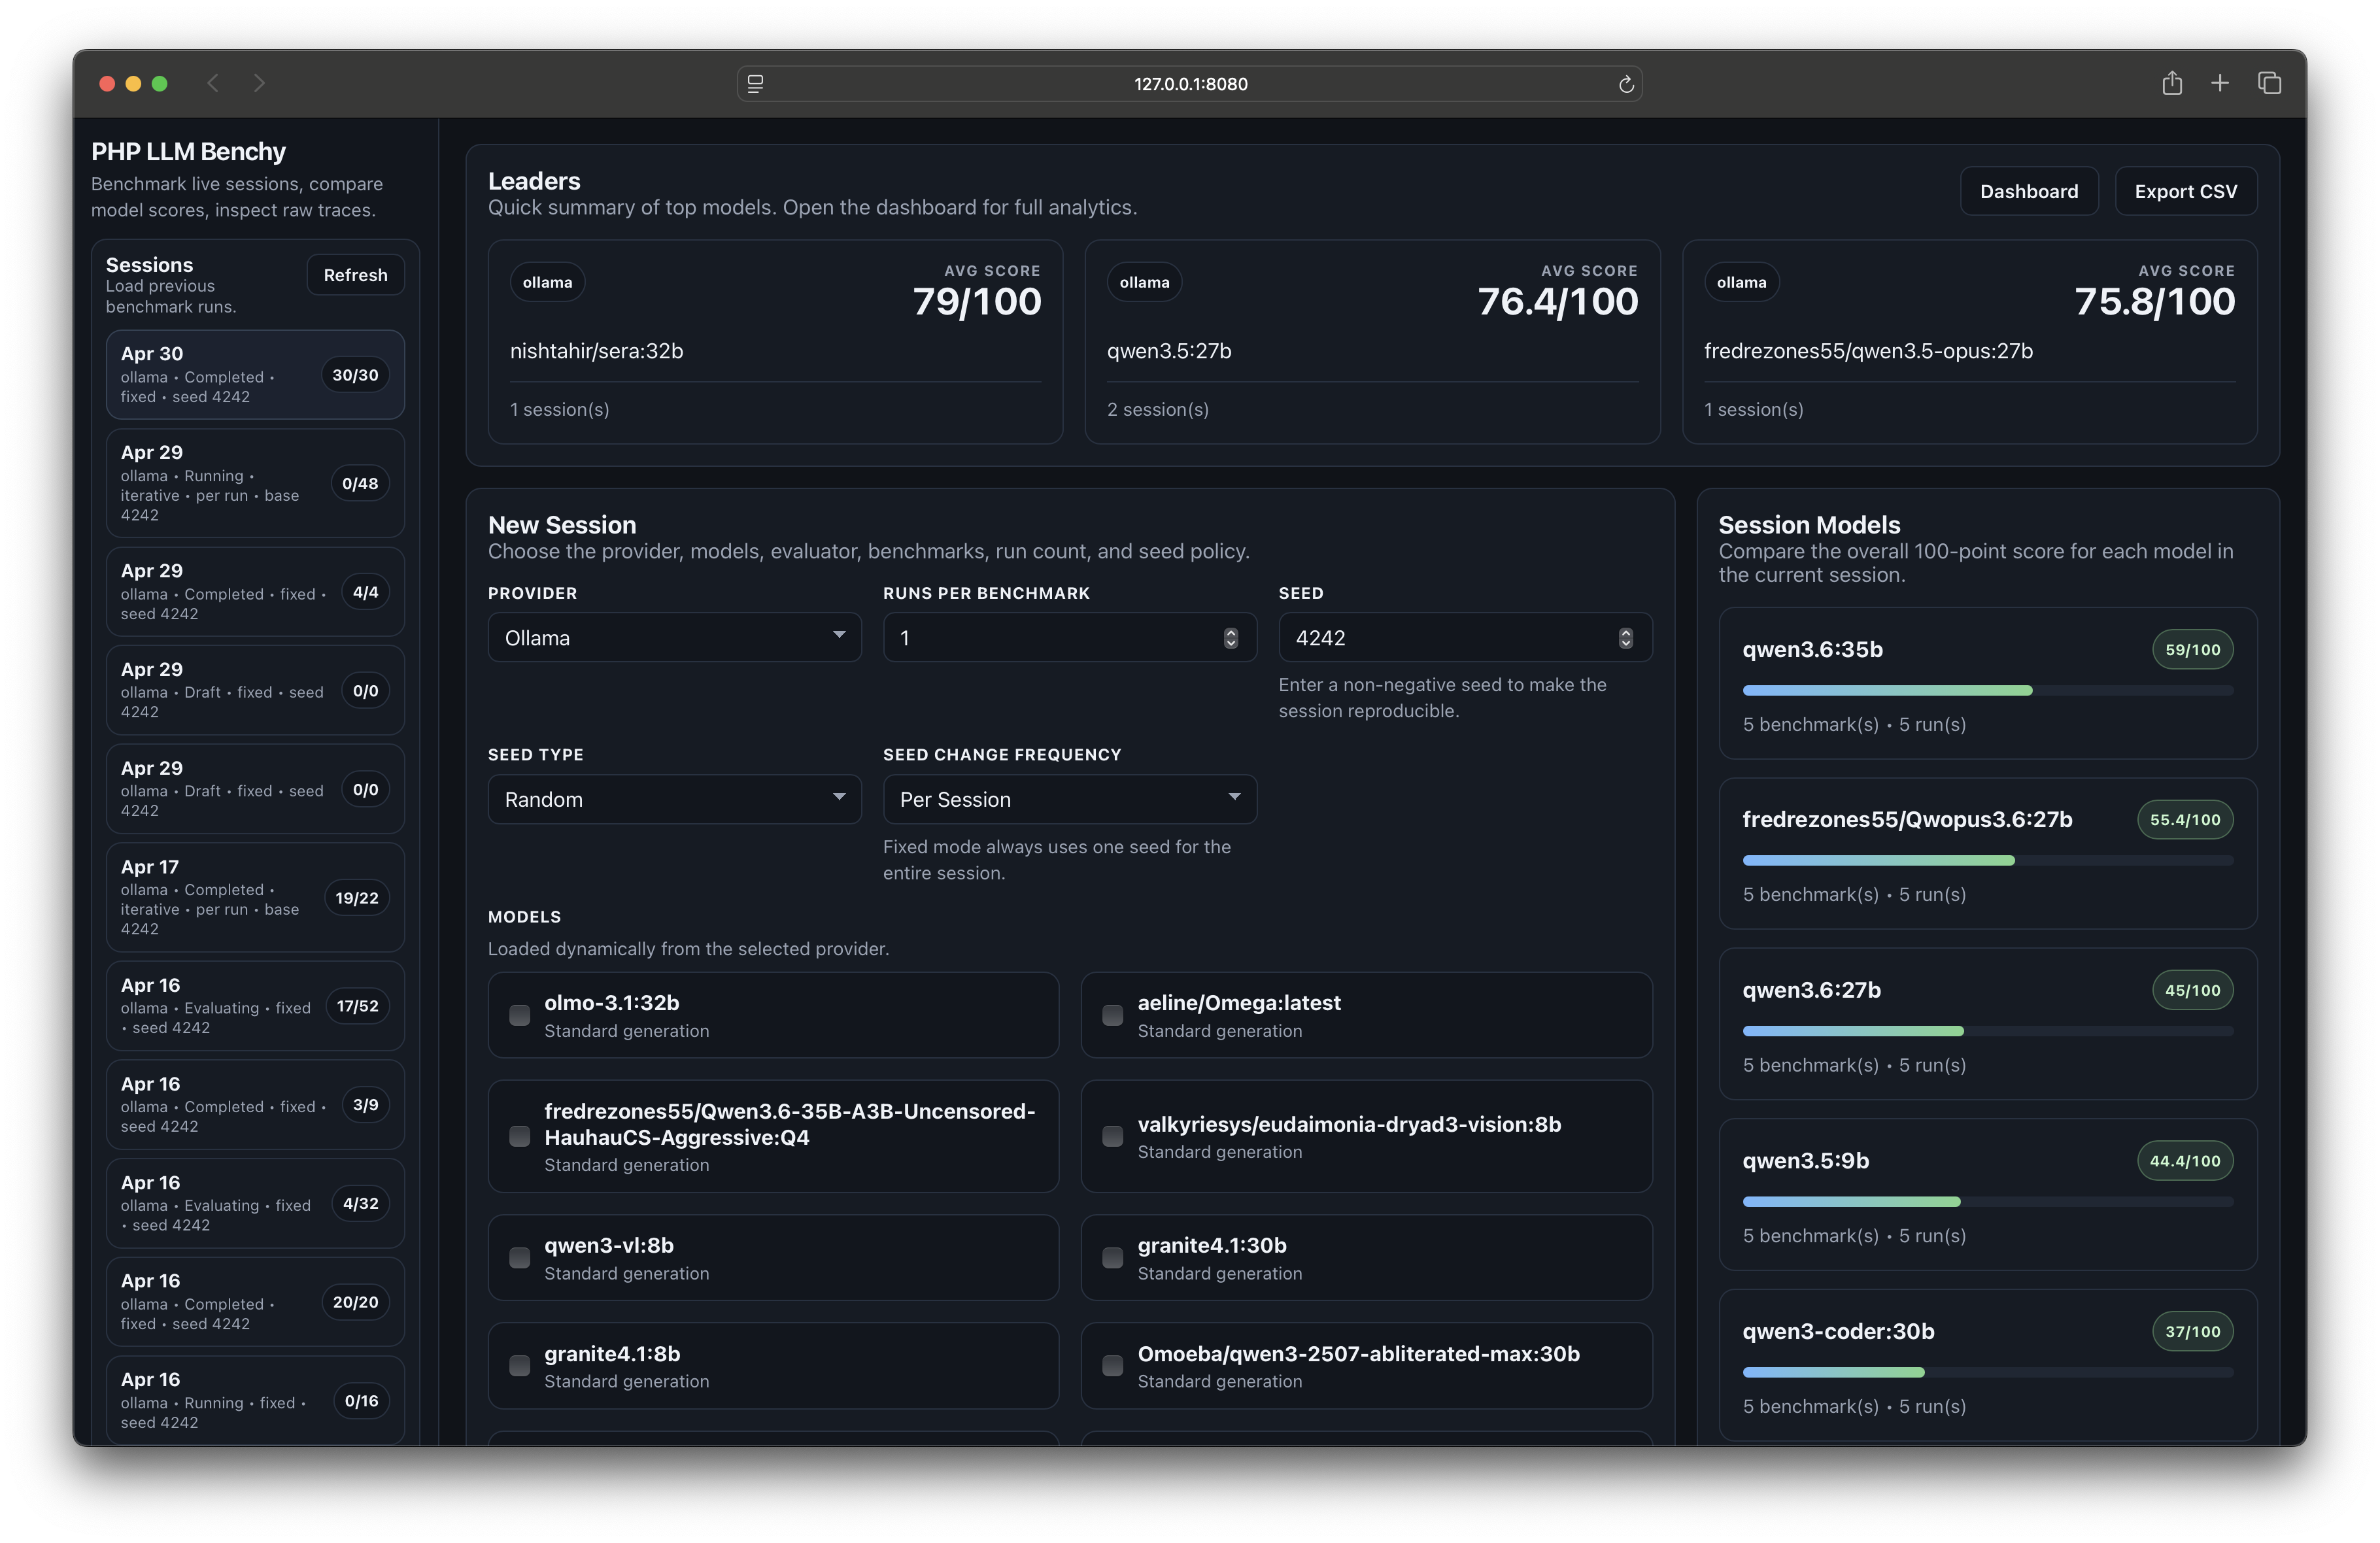The height and width of the screenshot is (1543, 2380).
Task: Click the qwen3-coder:30b model name
Action: (1838, 1331)
